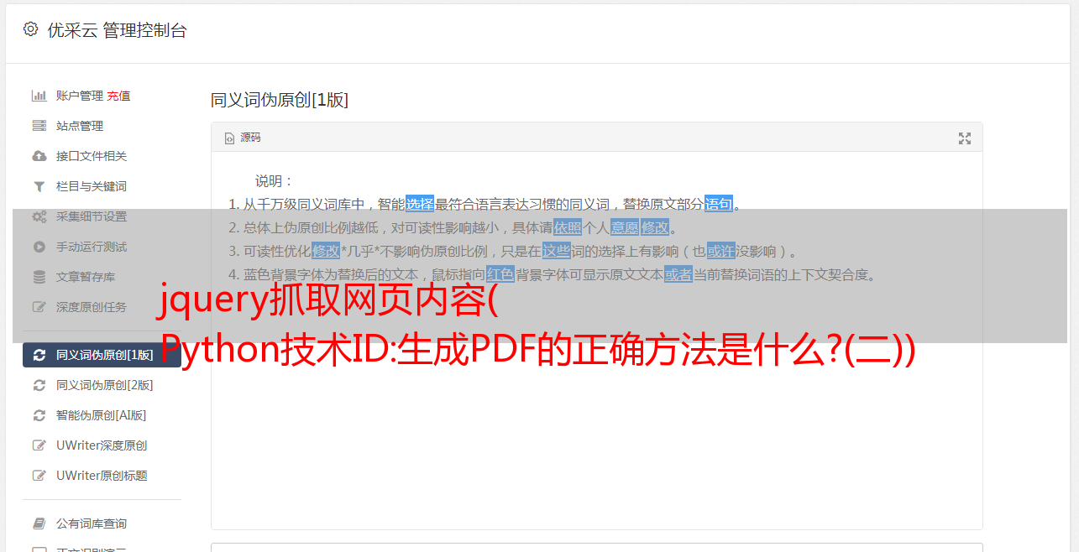Click the highlighted word 红色
The width and height of the screenshot is (1079, 552).
[x=500, y=274]
